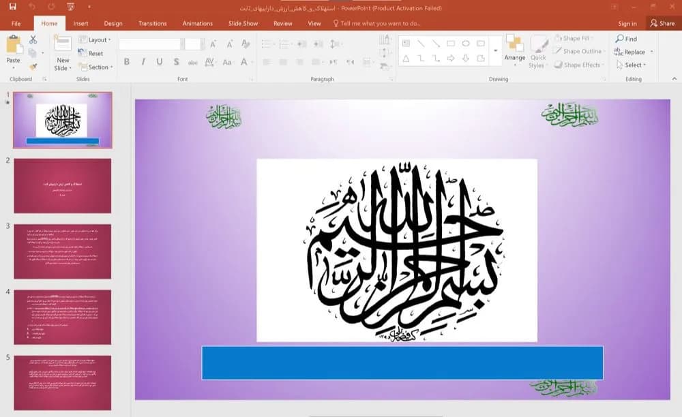Click the black calligraphy image on slide
Screen dimensions: 682x417
[397, 251]
